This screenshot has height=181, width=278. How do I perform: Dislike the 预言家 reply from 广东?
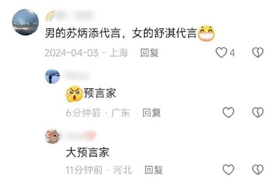tap(258, 112)
